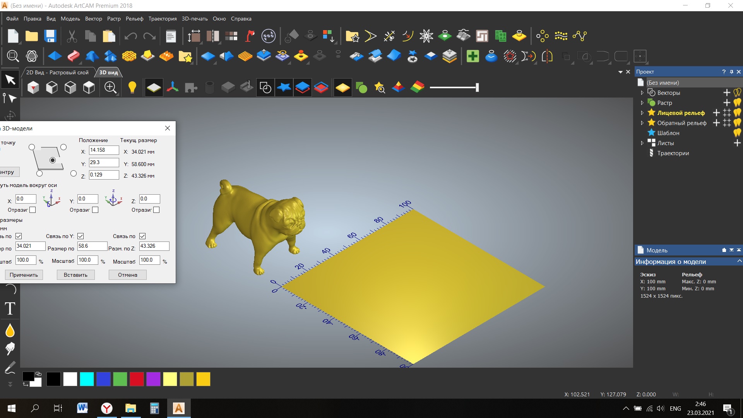Pick the cyan color swatch

click(x=87, y=379)
